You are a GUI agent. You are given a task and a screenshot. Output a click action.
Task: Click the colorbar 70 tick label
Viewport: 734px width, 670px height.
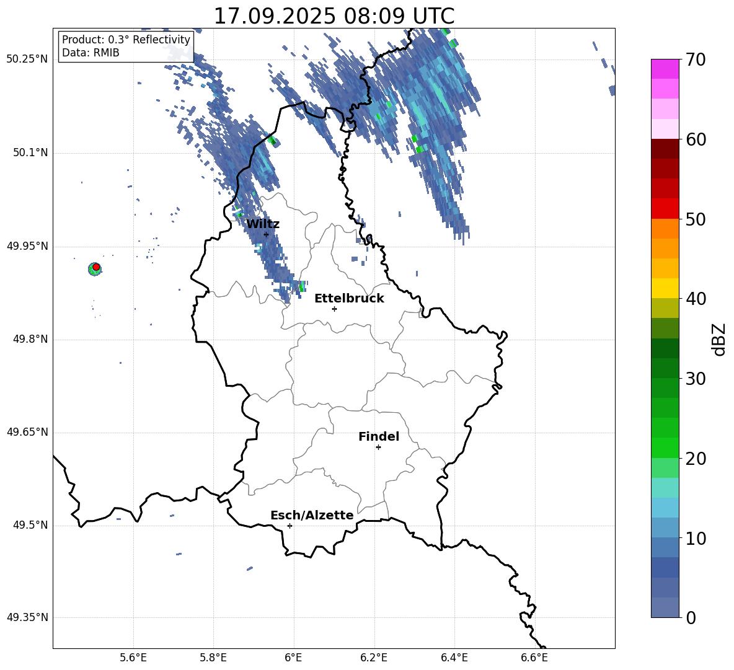pyautogui.click(x=696, y=60)
